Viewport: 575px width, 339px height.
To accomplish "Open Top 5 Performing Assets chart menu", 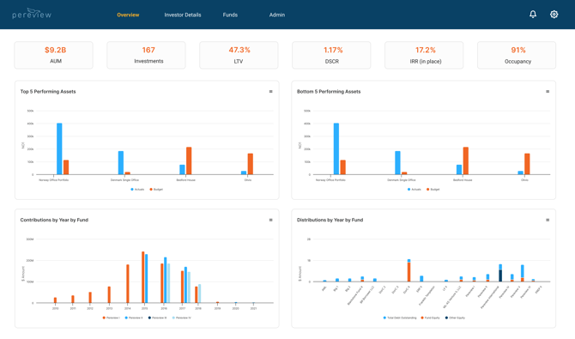I will click(270, 91).
